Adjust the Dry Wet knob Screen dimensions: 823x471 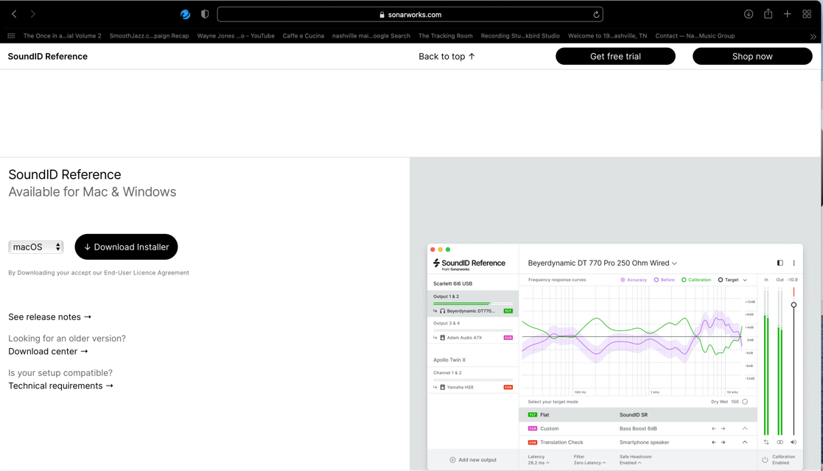(745, 402)
